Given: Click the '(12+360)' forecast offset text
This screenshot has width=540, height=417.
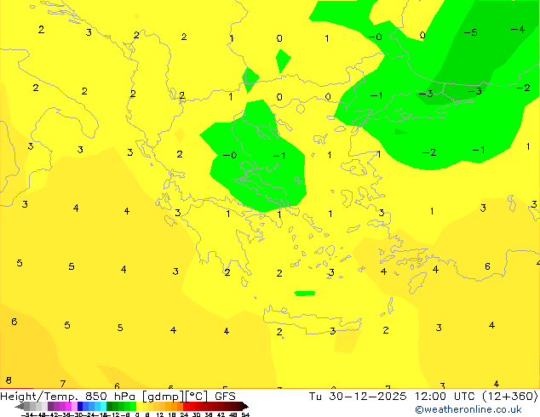Looking at the screenshot, I should pyautogui.click(x=510, y=397).
